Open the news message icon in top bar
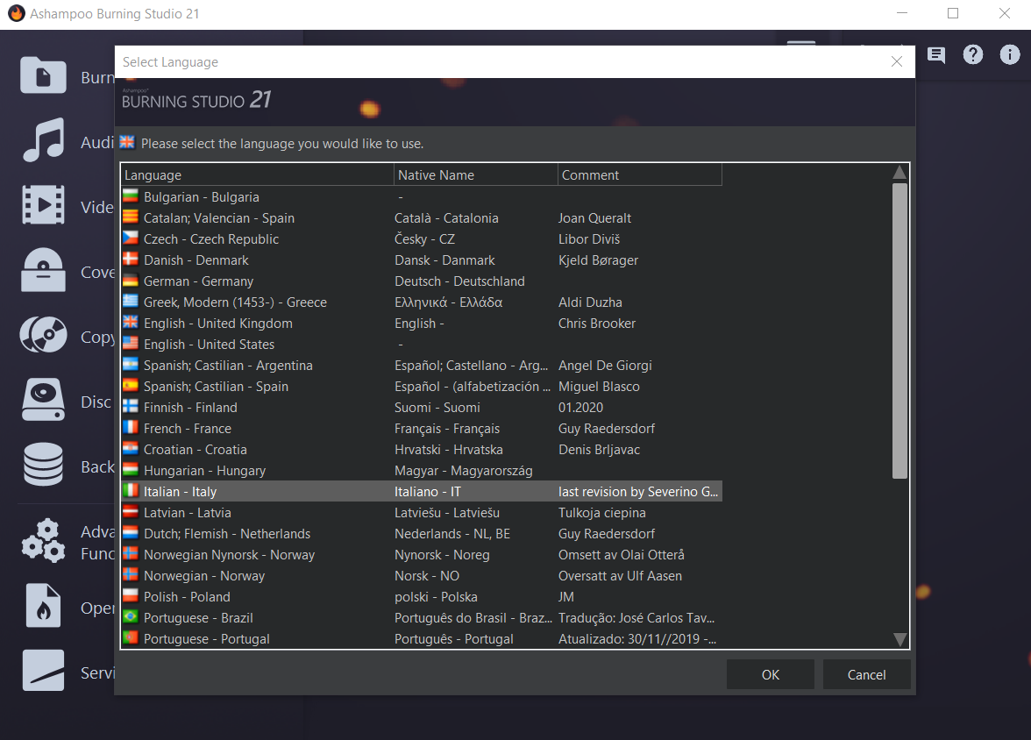1031x740 pixels. click(x=936, y=54)
